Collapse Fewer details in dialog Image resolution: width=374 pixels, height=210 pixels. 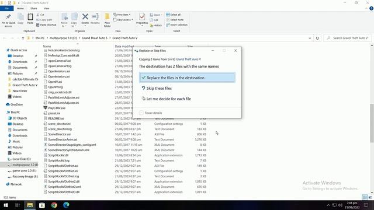coord(151,113)
